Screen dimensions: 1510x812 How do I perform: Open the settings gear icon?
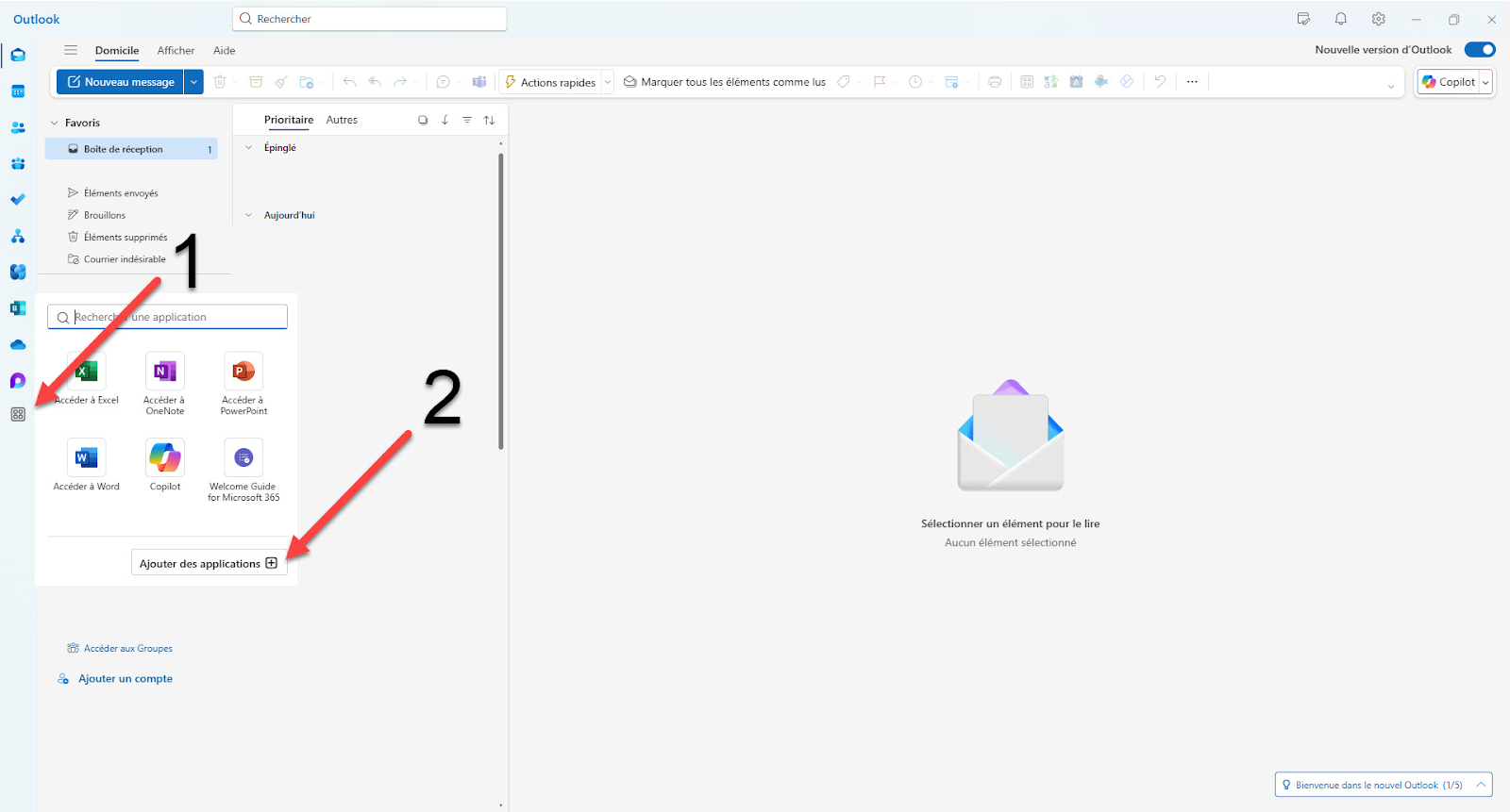(1378, 19)
